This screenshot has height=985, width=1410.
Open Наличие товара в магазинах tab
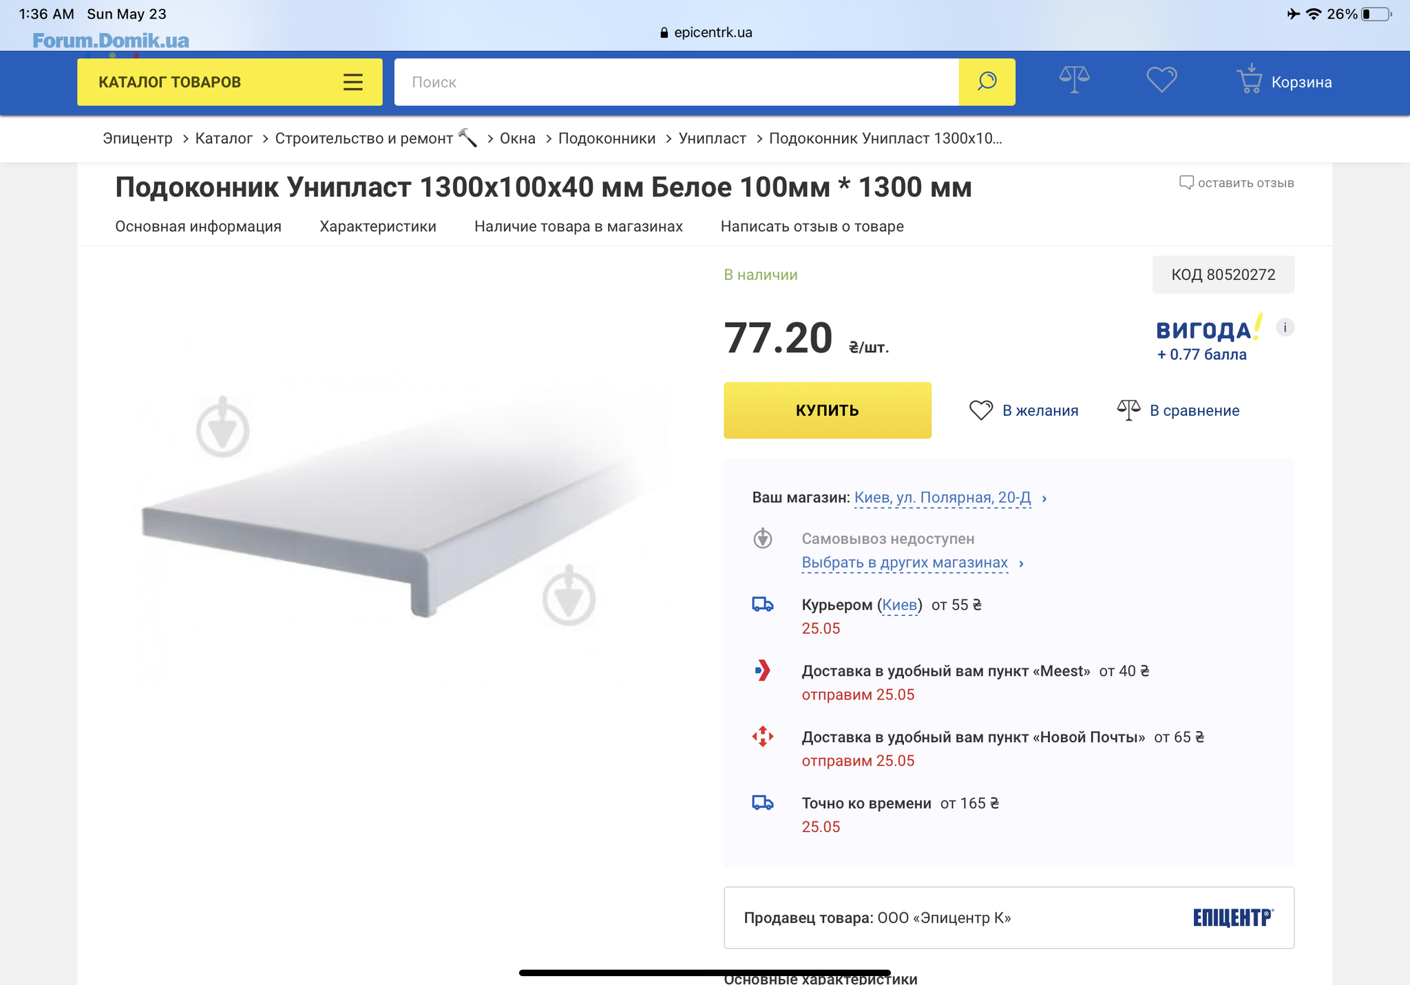(578, 226)
